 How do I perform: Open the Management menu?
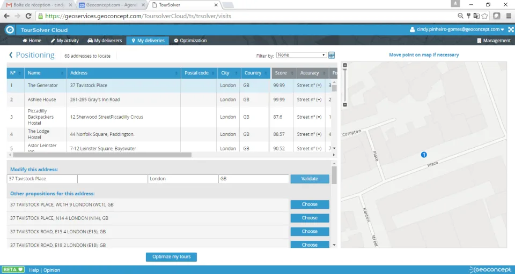494,41
